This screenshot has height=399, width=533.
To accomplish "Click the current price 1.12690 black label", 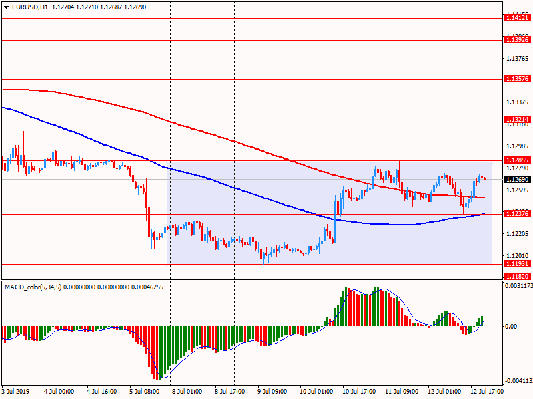I will 517,179.
